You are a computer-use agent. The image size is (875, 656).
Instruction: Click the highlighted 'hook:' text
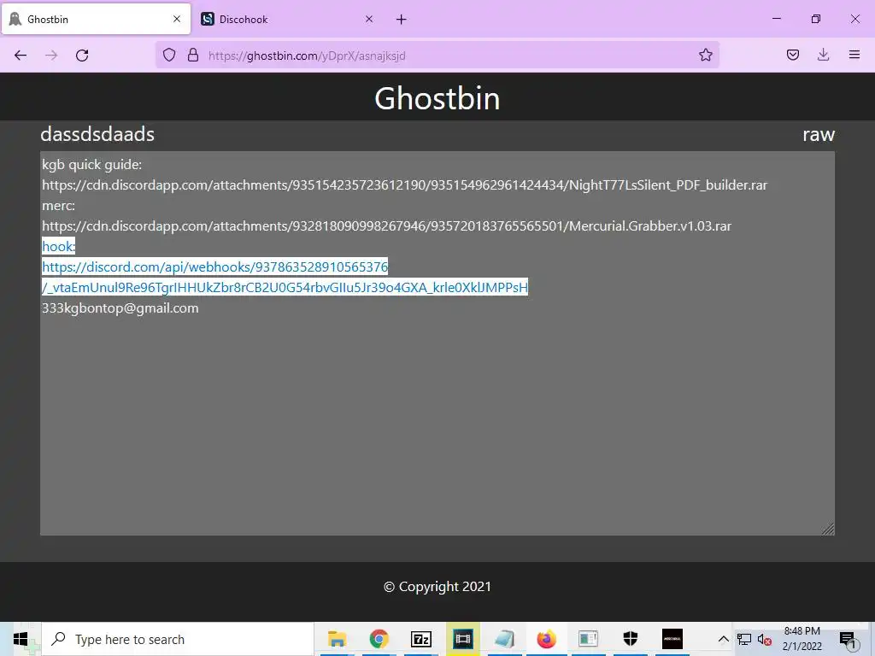[59, 247]
